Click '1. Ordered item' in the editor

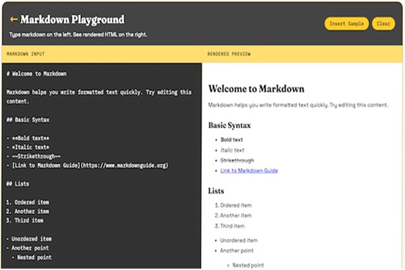[x=28, y=202]
